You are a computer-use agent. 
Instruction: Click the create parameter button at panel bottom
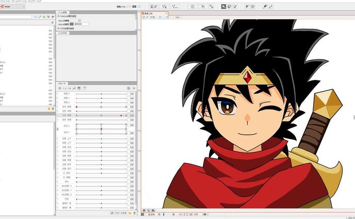click(x=119, y=213)
